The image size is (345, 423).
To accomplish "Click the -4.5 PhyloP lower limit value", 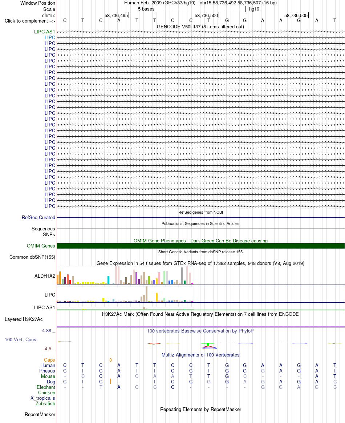I will point(47,349).
